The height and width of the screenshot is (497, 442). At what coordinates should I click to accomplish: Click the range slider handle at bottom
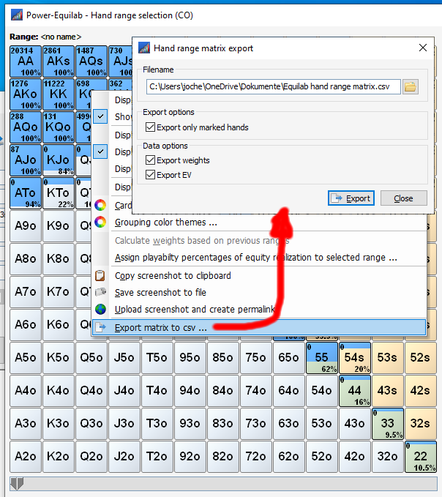[17, 484]
